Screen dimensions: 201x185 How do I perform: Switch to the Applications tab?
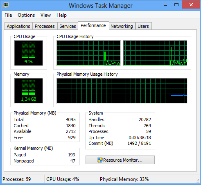[18, 26]
